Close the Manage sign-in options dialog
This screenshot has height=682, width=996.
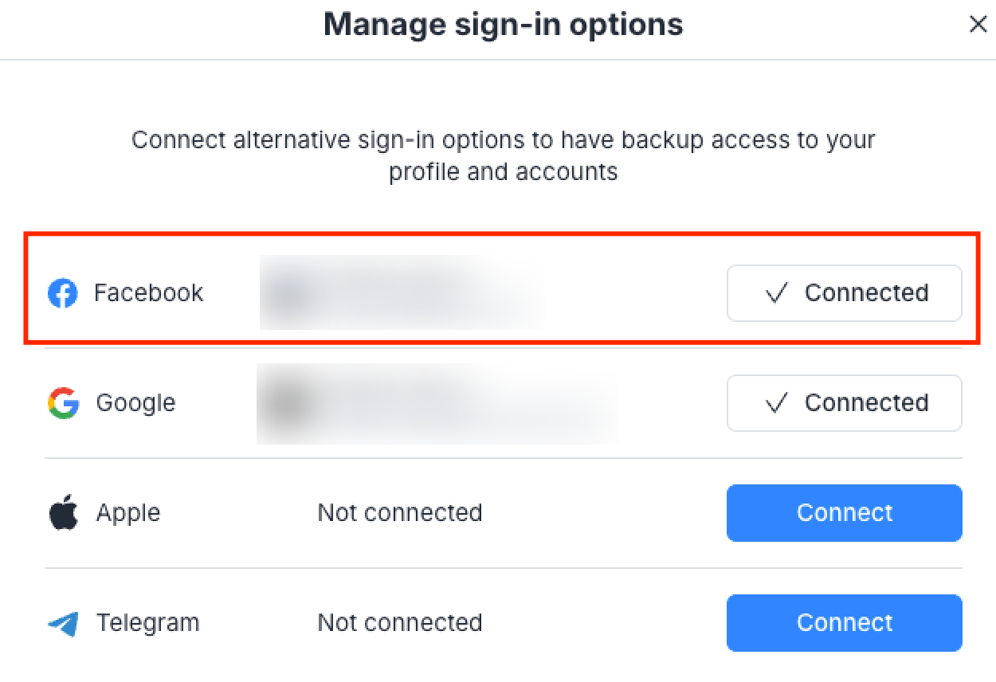[x=978, y=25]
